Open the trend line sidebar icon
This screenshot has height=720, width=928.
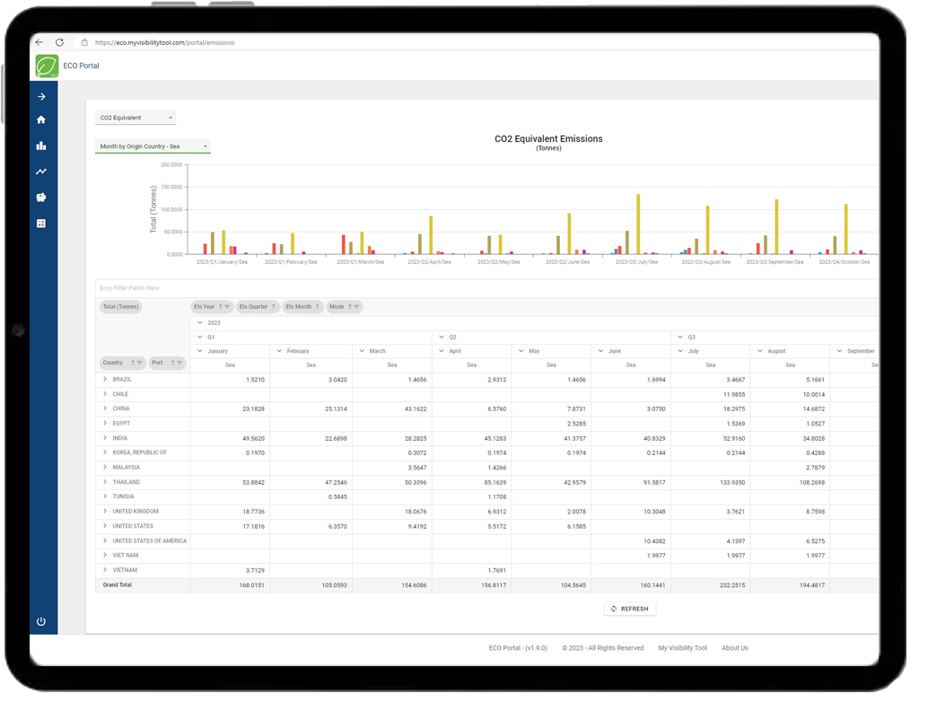coord(41,171)
